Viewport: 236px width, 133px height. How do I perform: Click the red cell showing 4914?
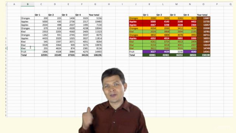coord(163,38)
